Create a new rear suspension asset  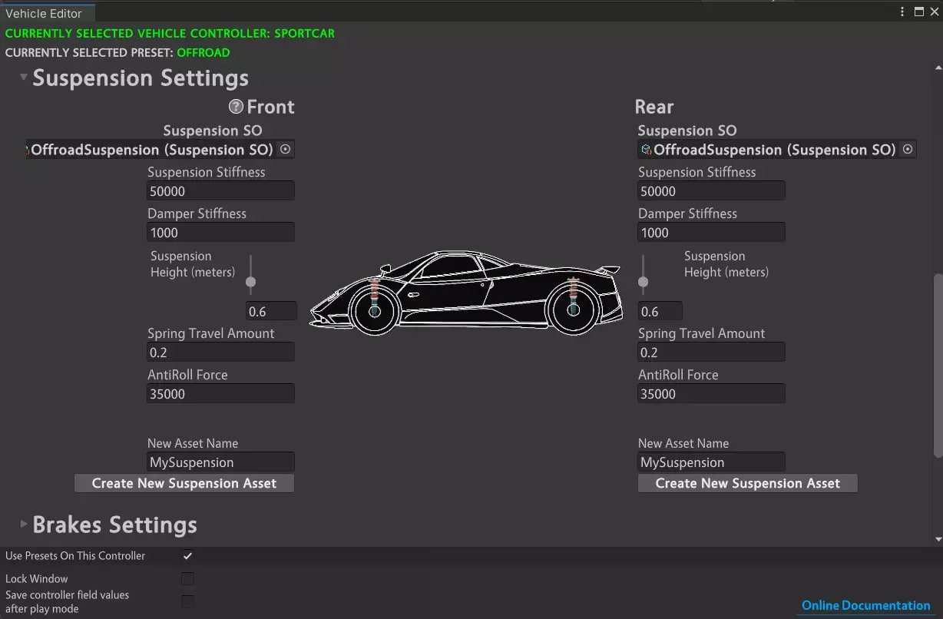click(747, 483)
